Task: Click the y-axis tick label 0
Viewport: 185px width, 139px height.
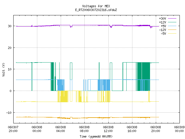Action: (10, 91)
